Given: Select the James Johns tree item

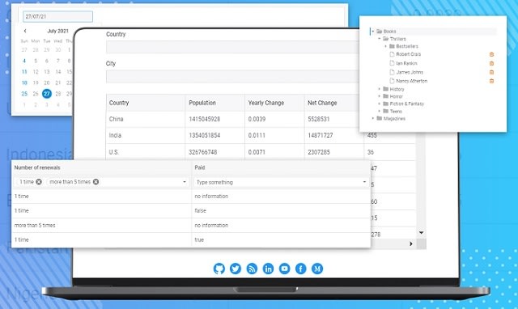Looking at the screenshot, I should click(x=410, y=72).
